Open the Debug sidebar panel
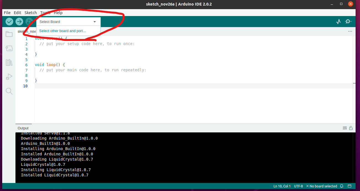Image resolution: width=360 pixels, height=191 pixels. (x=9, y=77)
